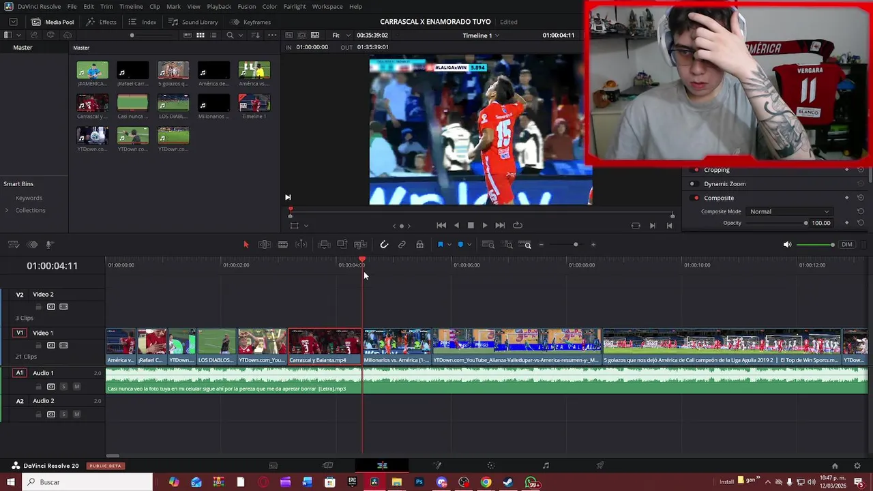Expand the flag color dropdown arrow
873x491 pixels.
click(x=449, y=245)
